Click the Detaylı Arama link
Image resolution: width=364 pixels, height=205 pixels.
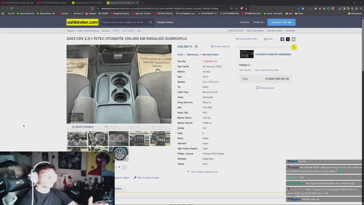[x=165, y=22]
